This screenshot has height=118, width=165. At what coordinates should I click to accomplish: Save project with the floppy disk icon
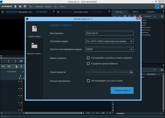coord(25,6)
